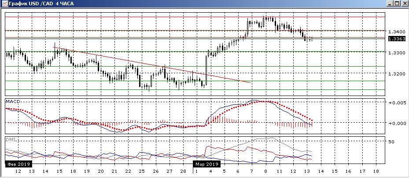Screen dimensions: 409x178
Task: Click the 1.3400 price axis label
Action: click(394, 32)
